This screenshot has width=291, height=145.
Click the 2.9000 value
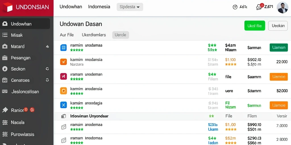point(282,139)
